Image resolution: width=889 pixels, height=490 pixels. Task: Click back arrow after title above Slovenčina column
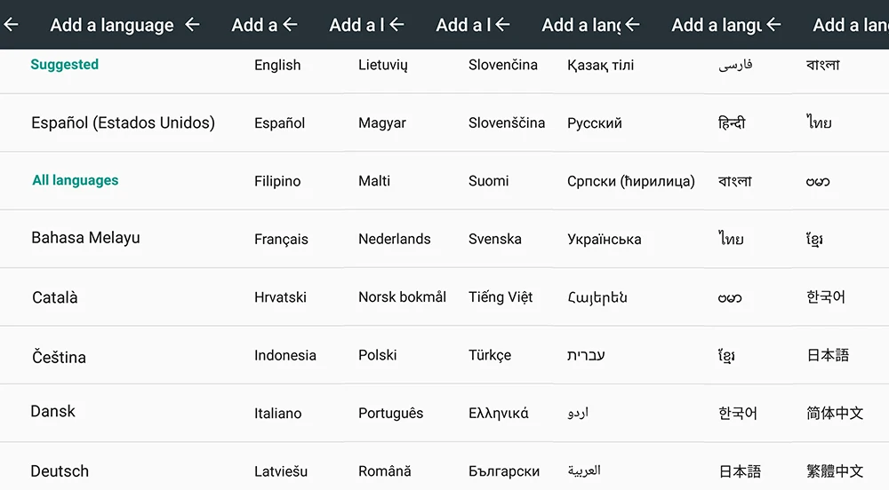coord(502,24)
